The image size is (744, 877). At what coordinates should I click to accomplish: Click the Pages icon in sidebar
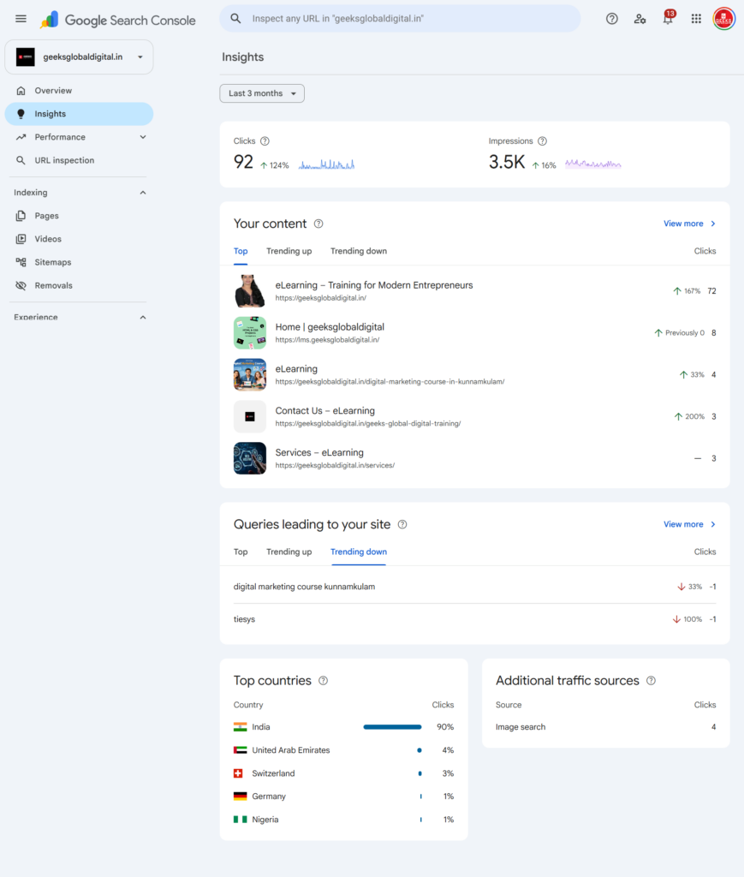point(21,216)
